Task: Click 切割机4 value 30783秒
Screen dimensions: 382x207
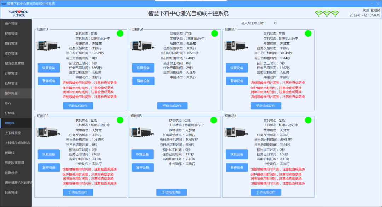Action: click(x=286, y=140)
